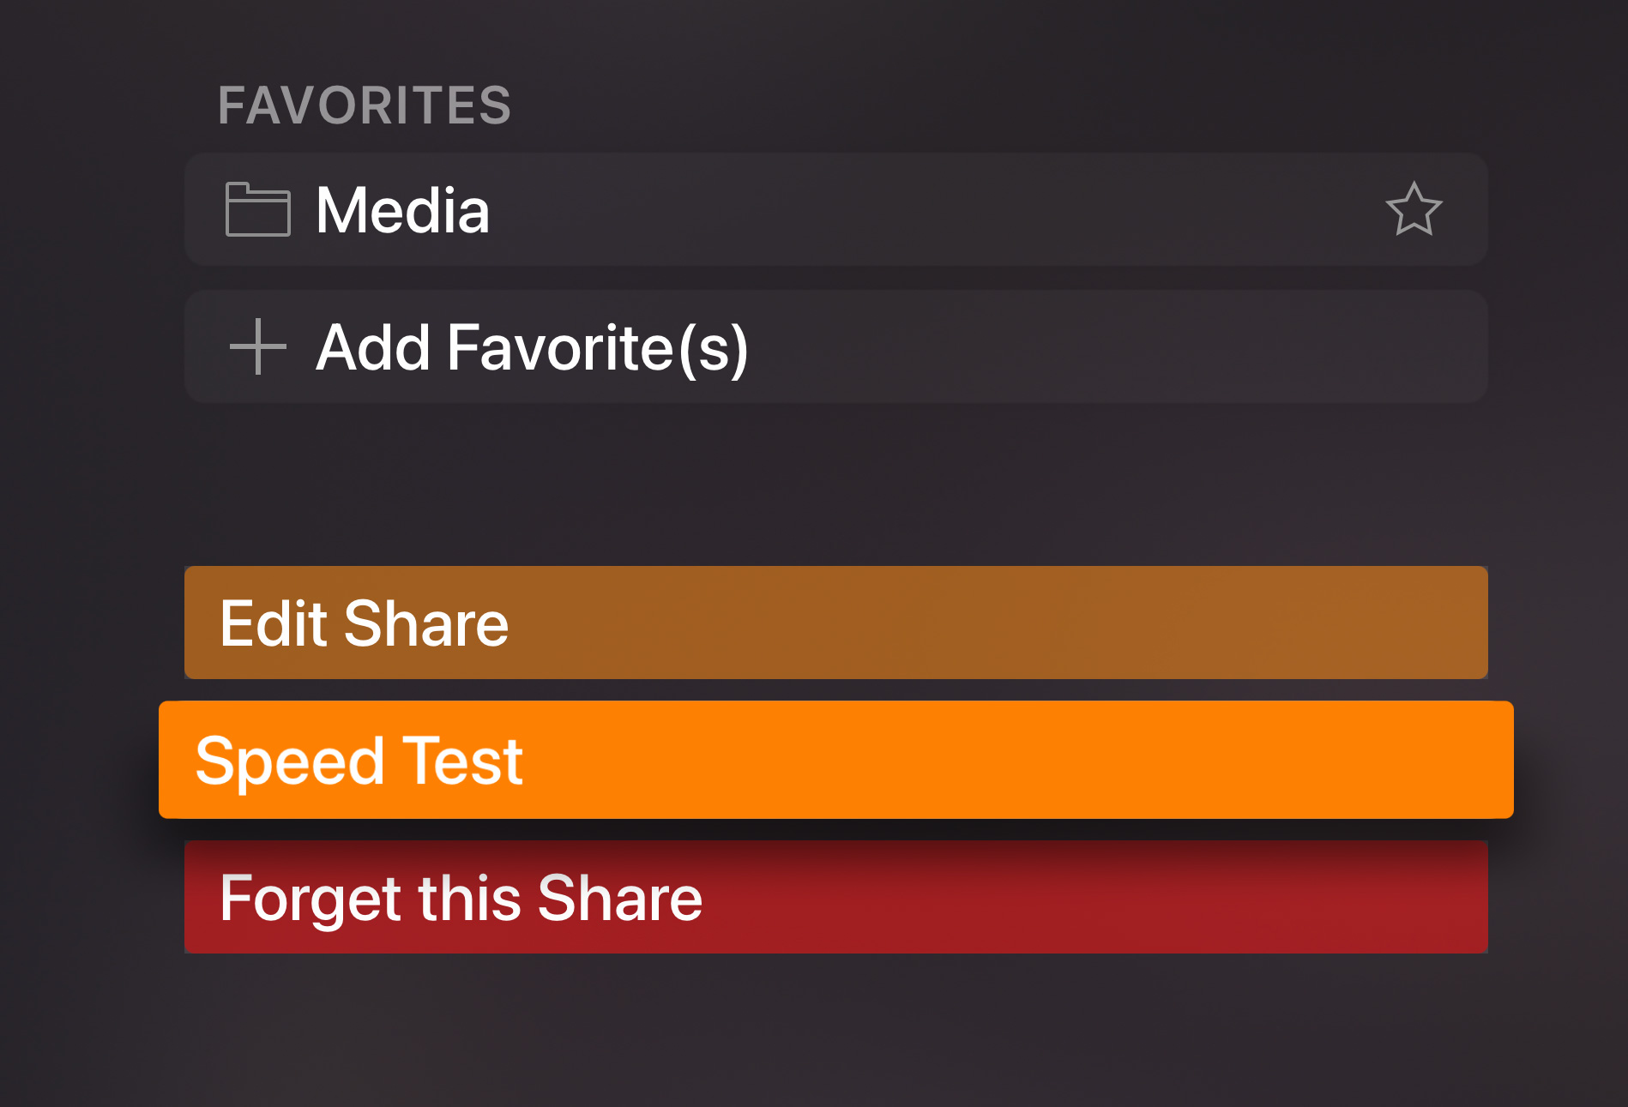Add a new favorite with the plus sign

pyautogui.click(x=257, y=346)
